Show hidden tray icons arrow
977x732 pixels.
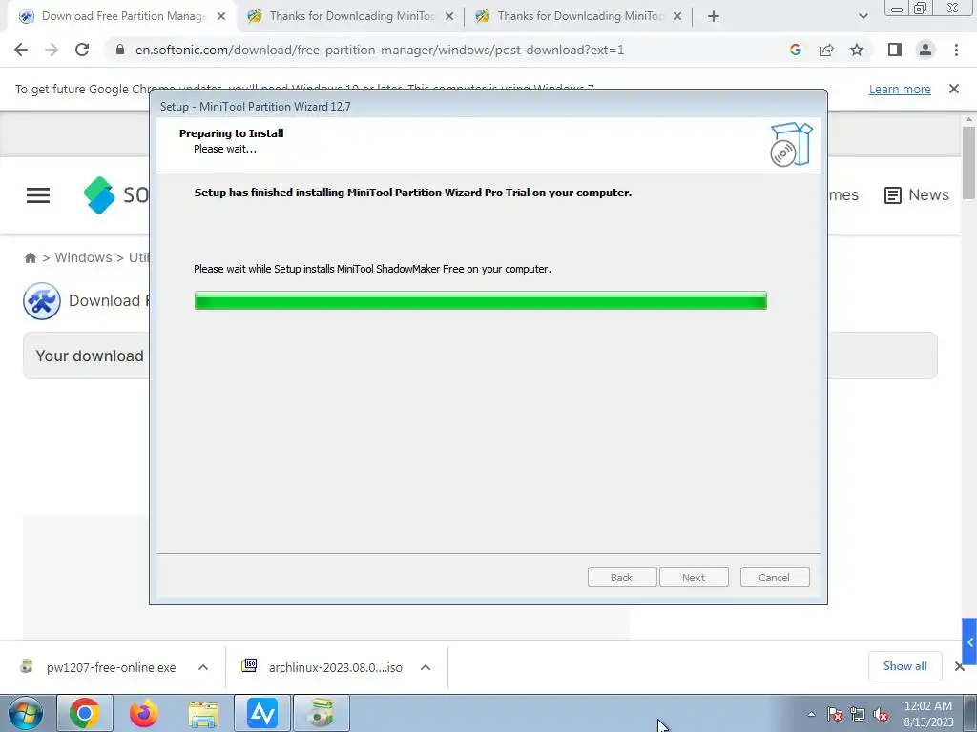point(811,714)
